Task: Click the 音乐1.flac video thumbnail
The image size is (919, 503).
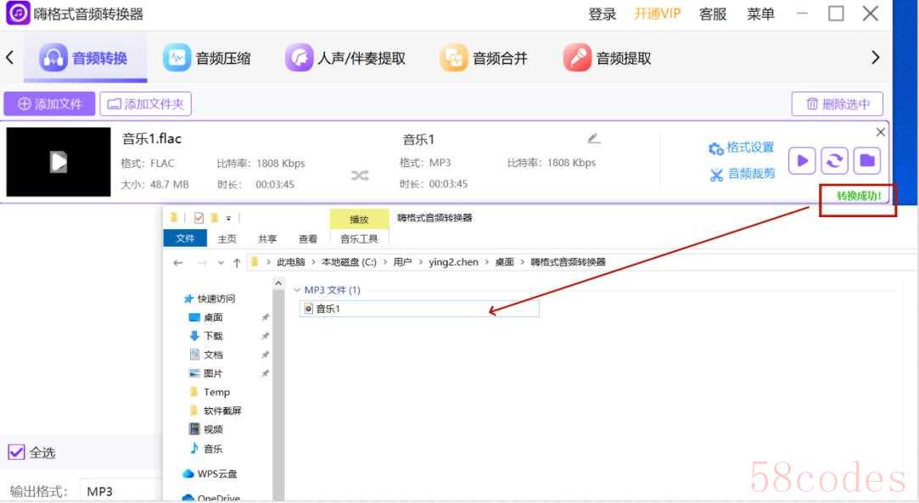Action: pyautogui.click(x=59, y=161)
